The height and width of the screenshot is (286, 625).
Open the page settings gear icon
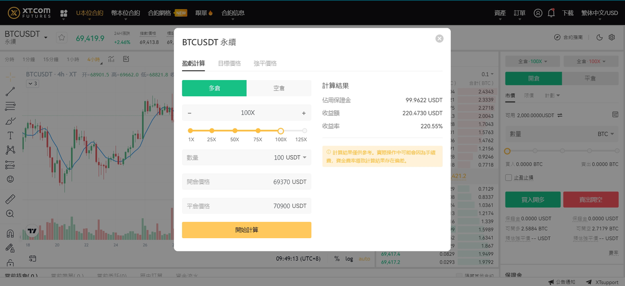click(611, 37)
